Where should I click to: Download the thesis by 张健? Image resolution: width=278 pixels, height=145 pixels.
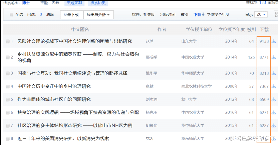(x=274, y=86)
